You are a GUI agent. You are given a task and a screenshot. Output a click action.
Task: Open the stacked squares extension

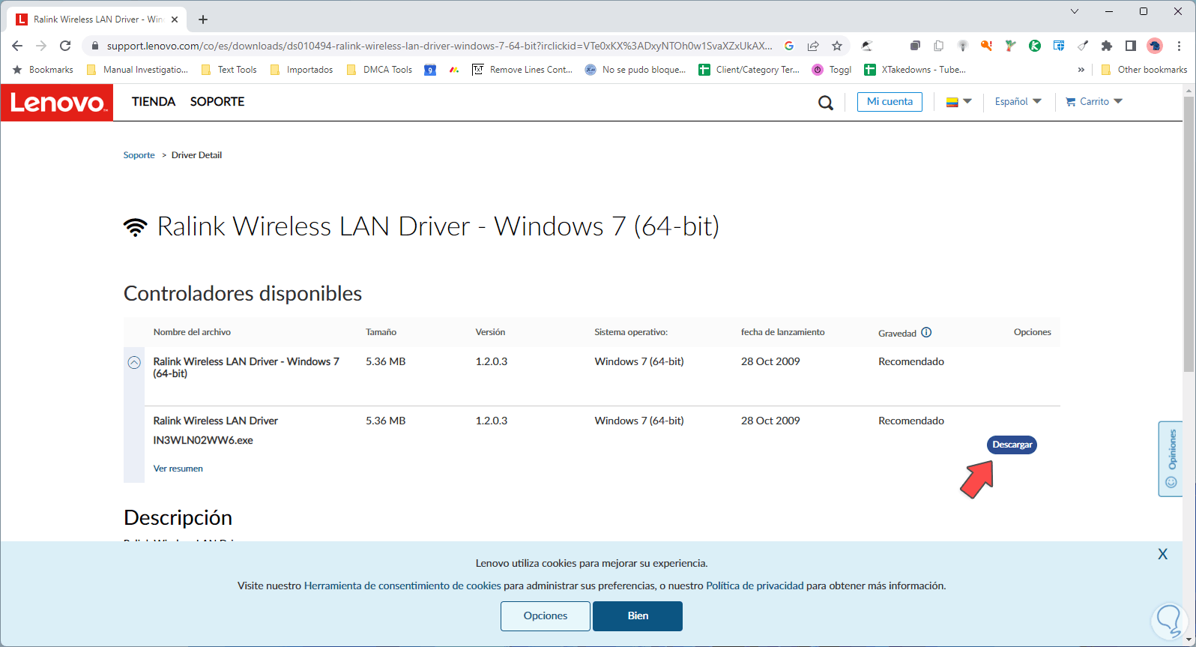pyautogui.click(x=915, y=46)
